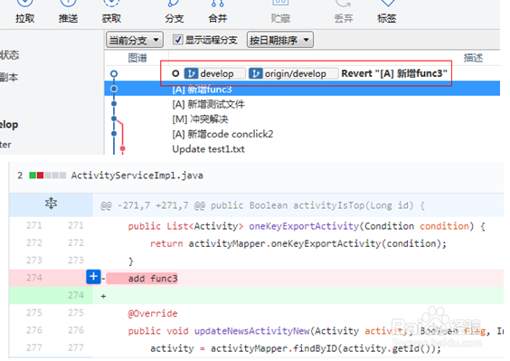Open the 按日期排序 sort dropdown
Viewport: 510px width, 361px height.
click(280, 40)
